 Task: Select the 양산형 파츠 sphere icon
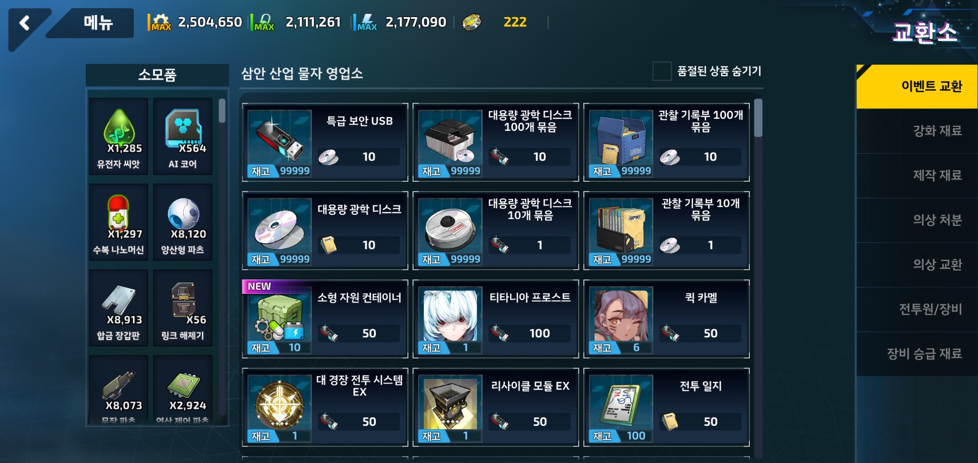coord(183,214)
